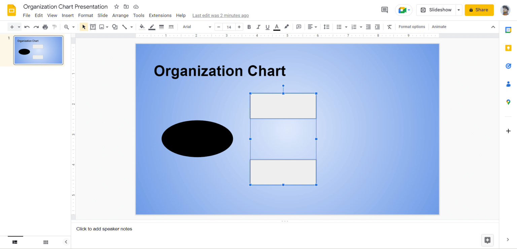
Task: Select the Text box tool
Action: (x=93, y=27)
